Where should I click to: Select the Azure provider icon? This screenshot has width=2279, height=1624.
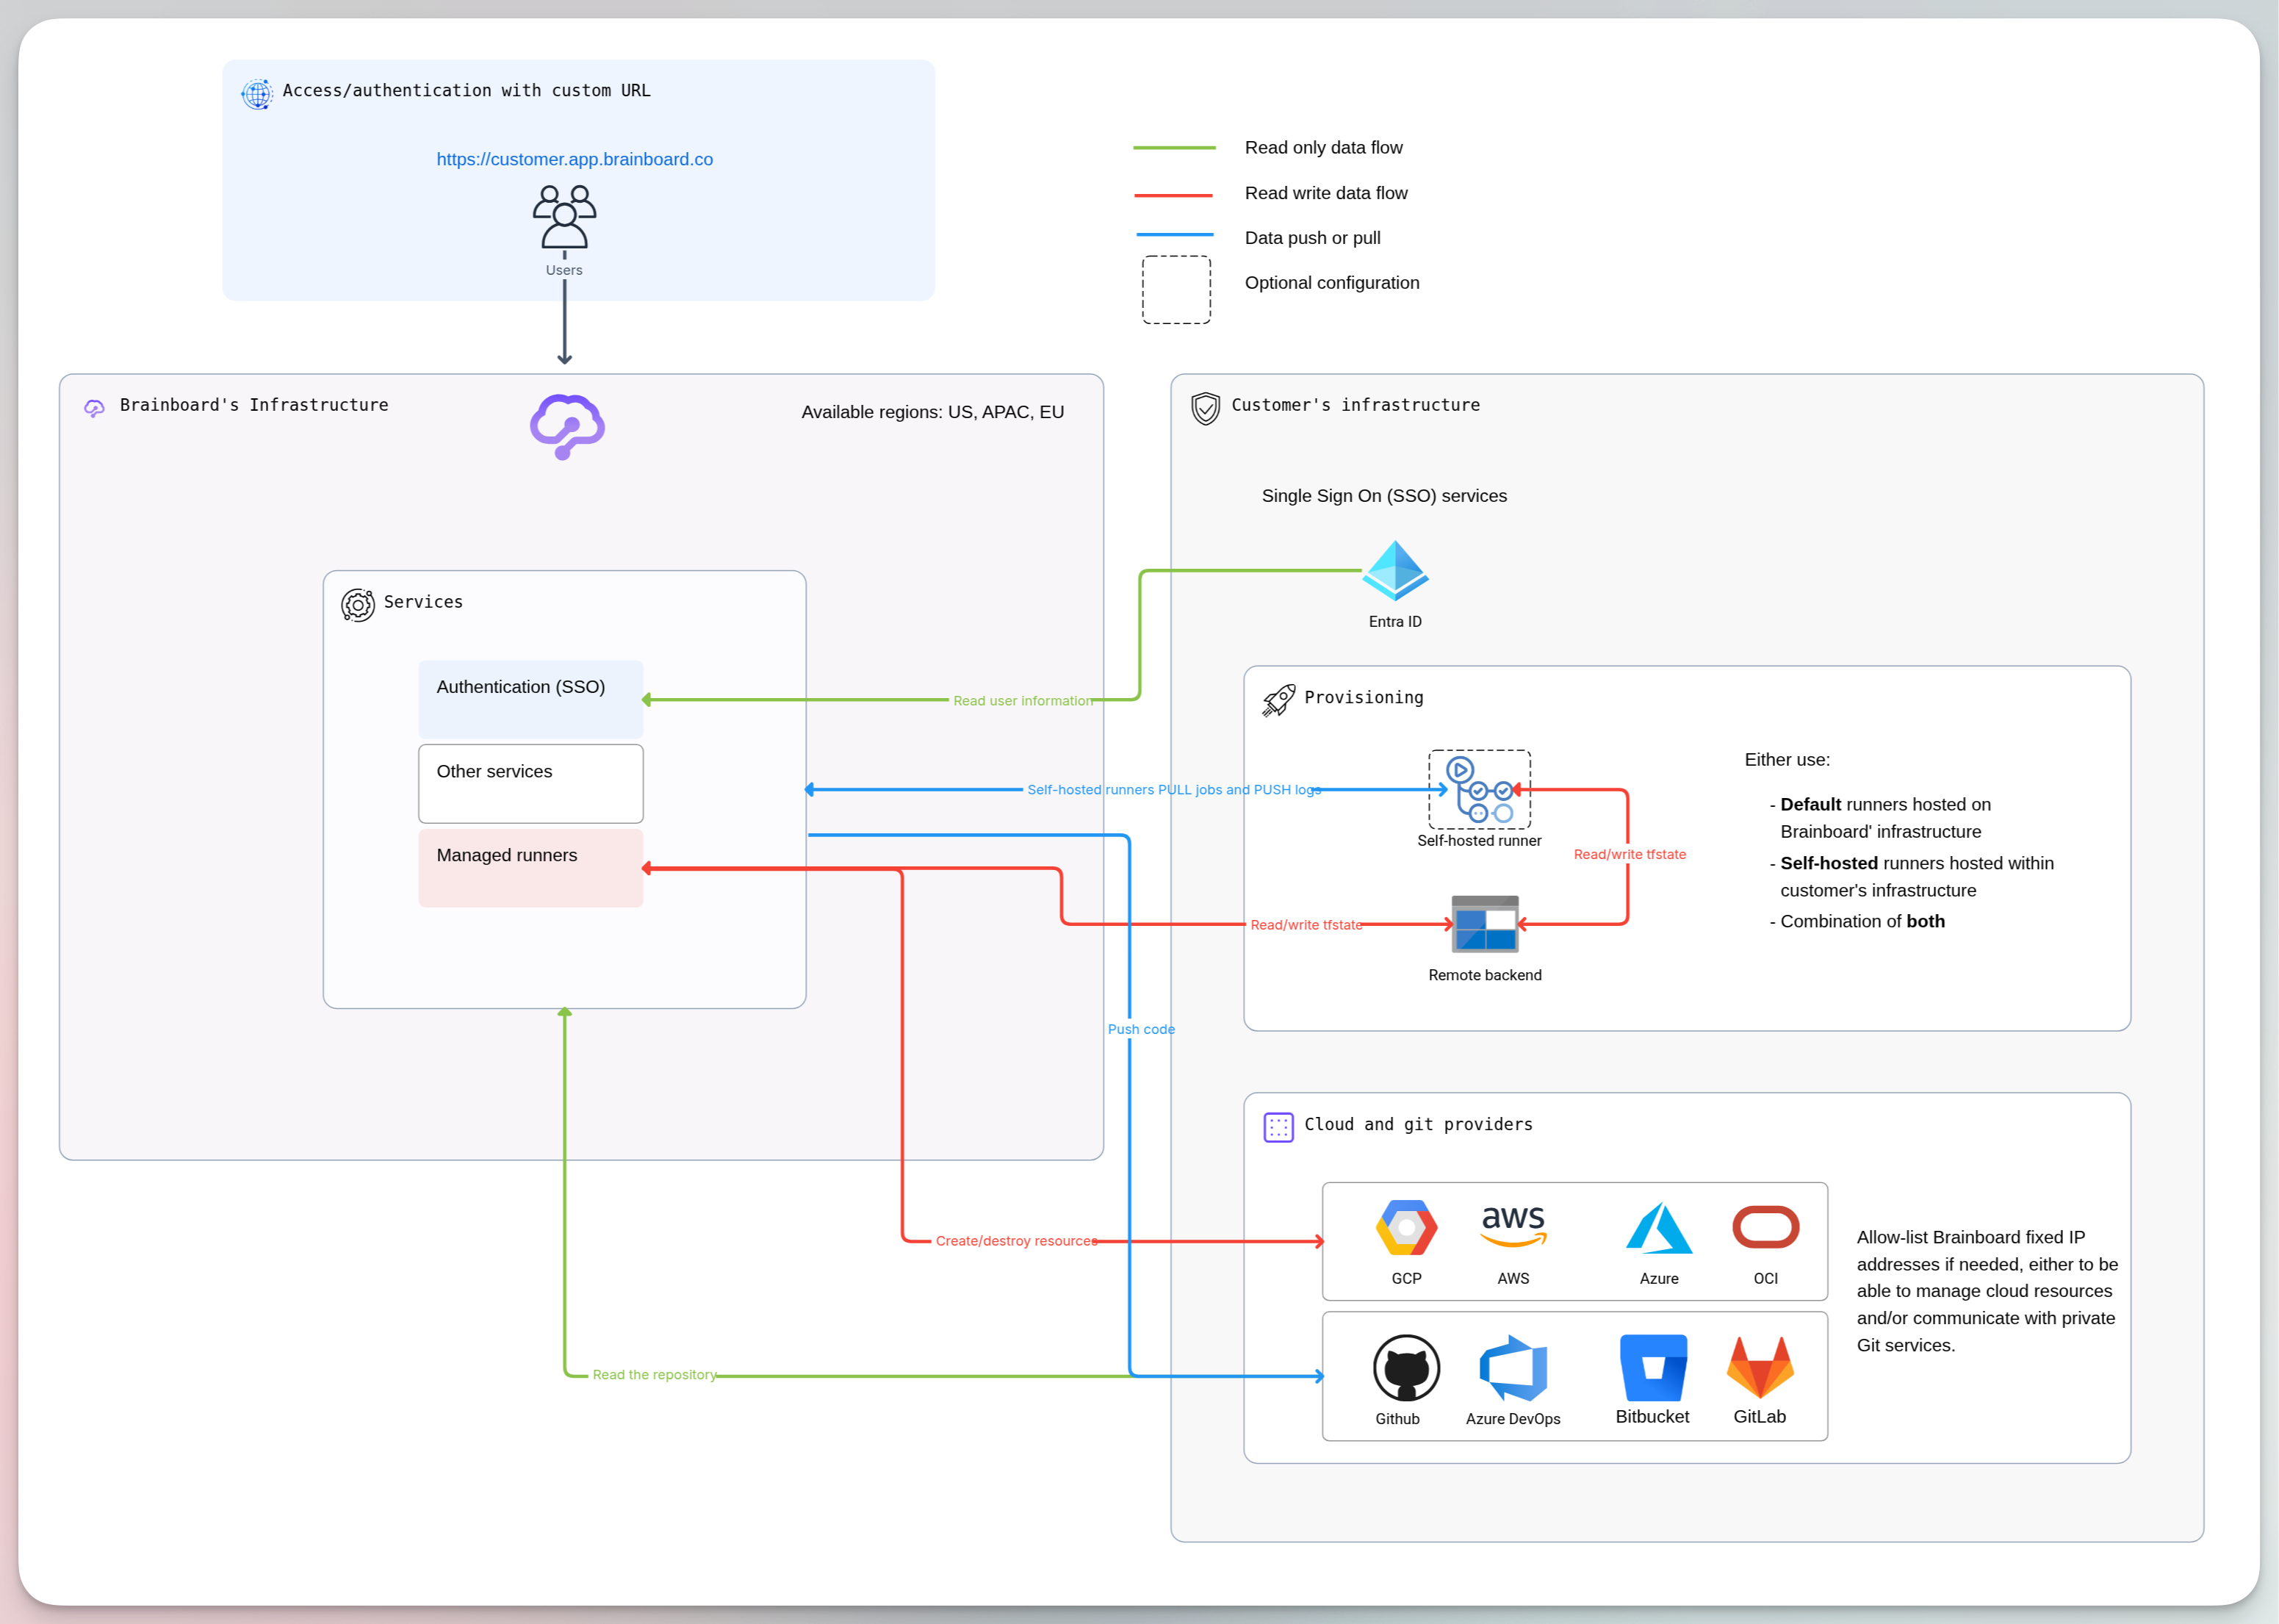coord(1658,1228)
